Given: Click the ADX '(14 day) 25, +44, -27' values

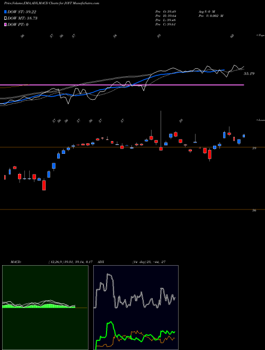Looking at the screenshot, I should click(149, 262).
